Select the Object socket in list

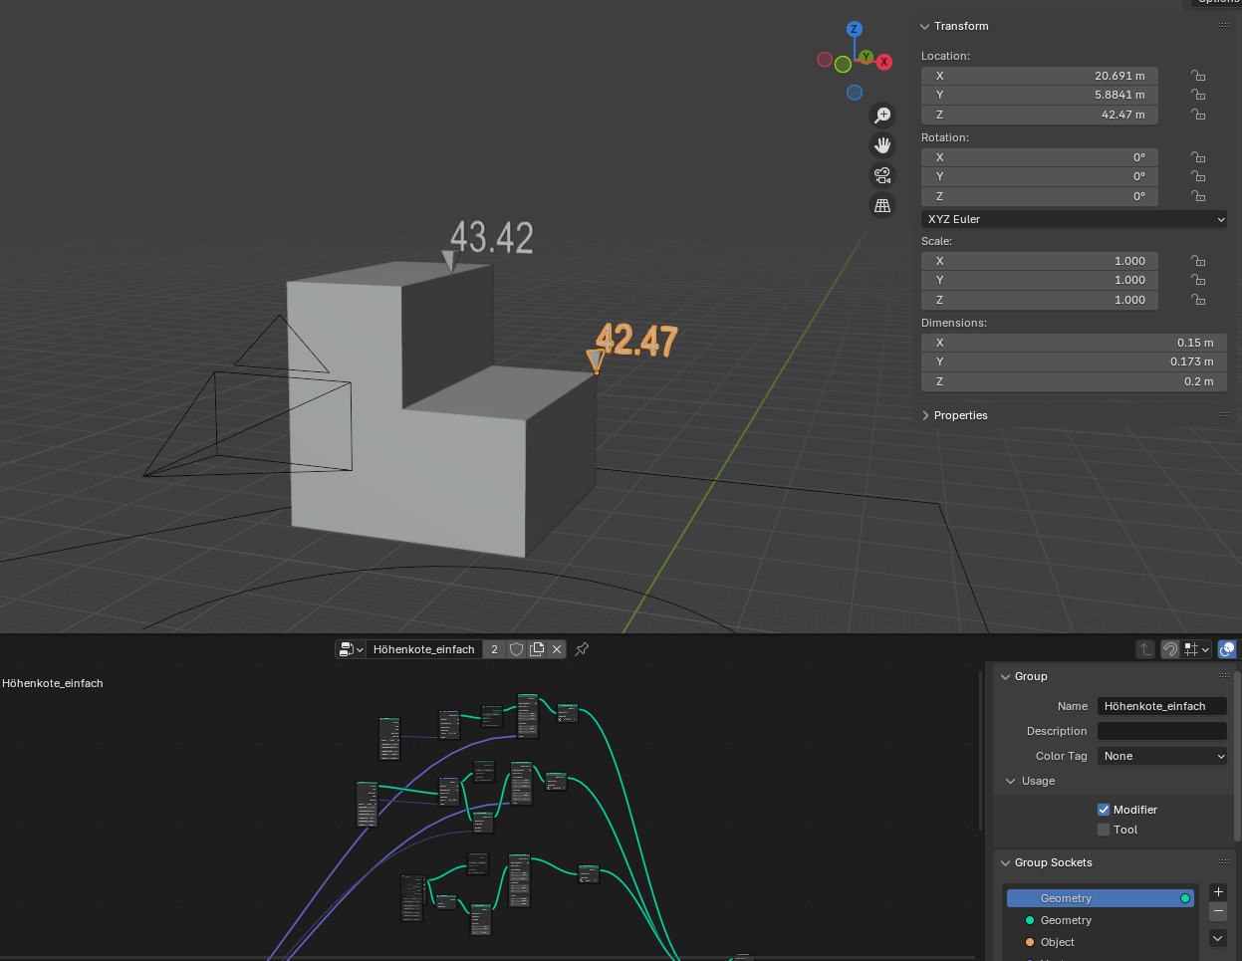pyautogui.click(x=1101, y=942)
